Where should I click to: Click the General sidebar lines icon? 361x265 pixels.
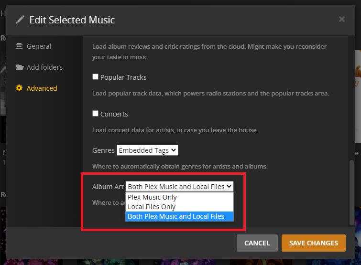tap(19, 46)
